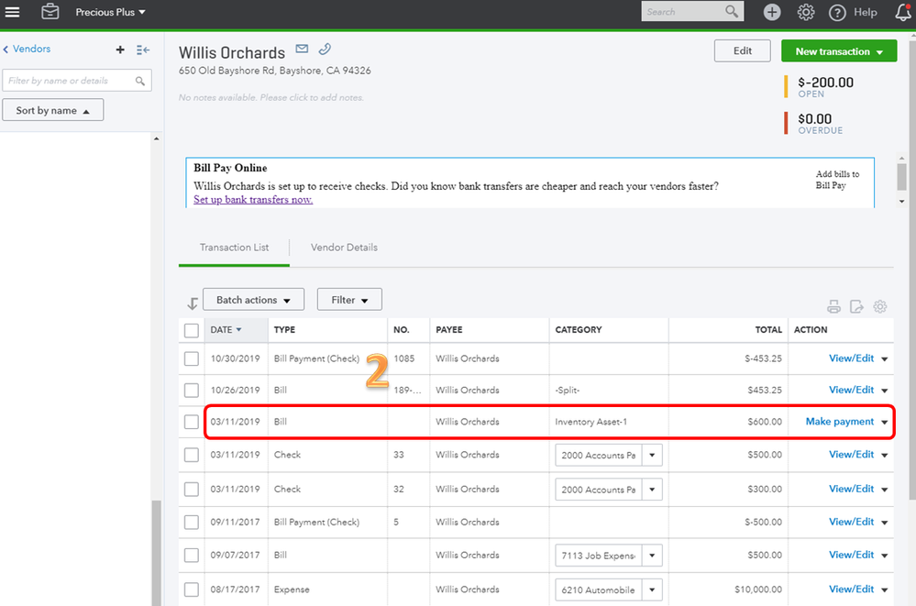Screen dimensions: 916x606
Task: Expand the Batch actions dropdown
Action: click(254, 299)
